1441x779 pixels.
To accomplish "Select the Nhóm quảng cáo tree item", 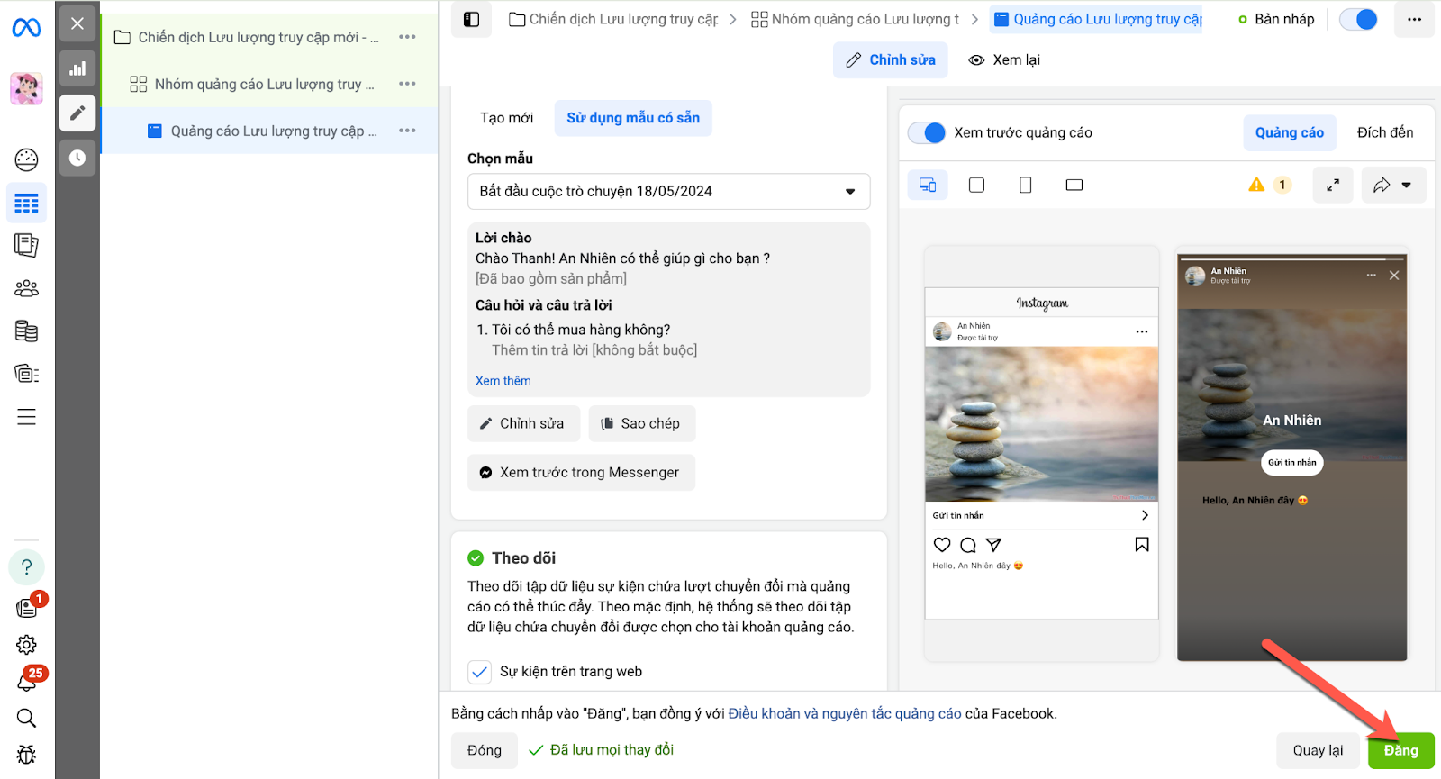I will coord(258,85).
